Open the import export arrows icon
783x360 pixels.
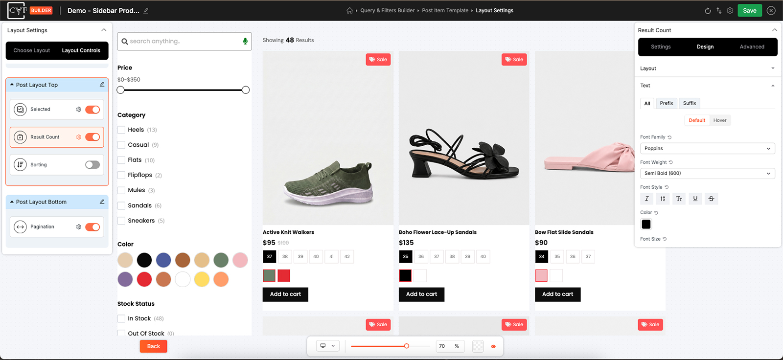pos(719,10)
